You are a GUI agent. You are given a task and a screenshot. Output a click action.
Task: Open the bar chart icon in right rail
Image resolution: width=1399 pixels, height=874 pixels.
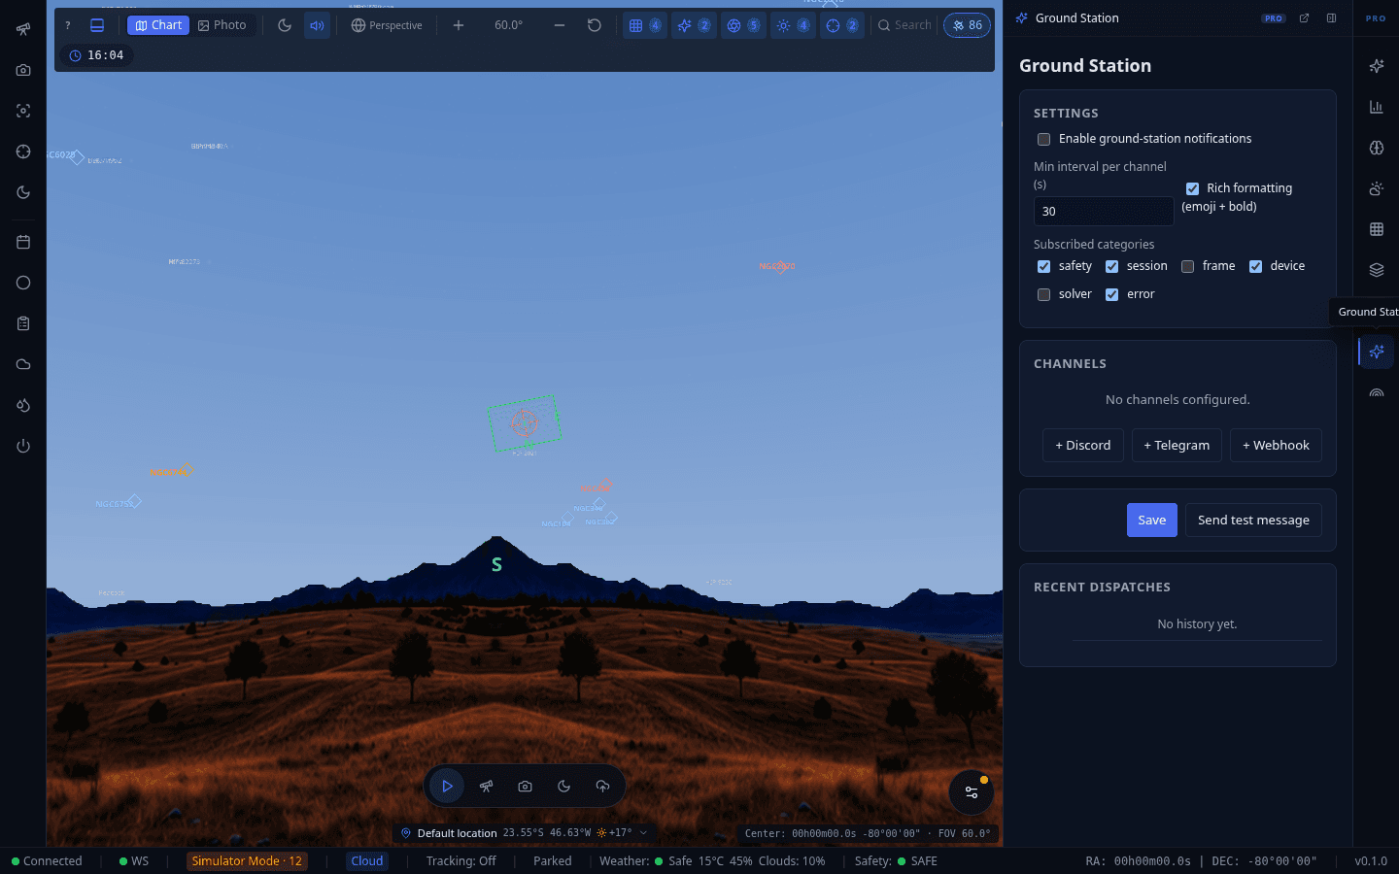pyautogui.click(x=1377, y=107)
